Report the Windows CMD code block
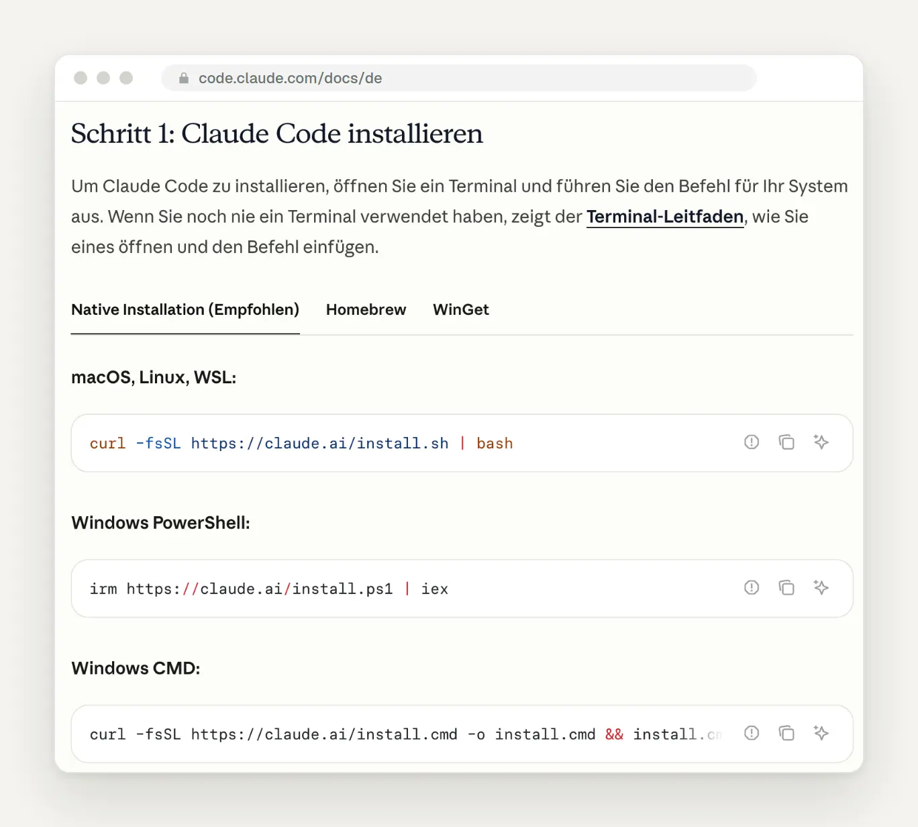 point(752,733)
